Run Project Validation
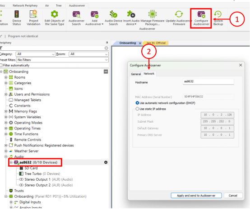This screenshot has width=250, height=209. [x=33, y=18]
